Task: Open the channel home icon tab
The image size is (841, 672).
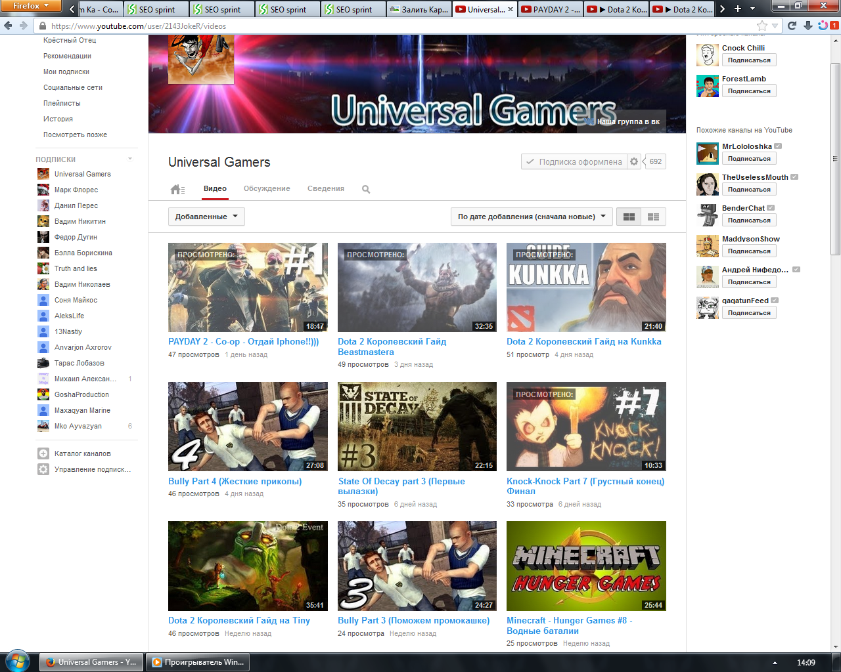Action: click(177, 189)
